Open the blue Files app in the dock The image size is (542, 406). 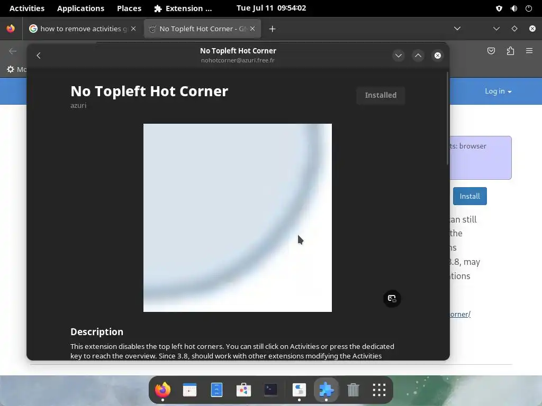click(x=216, y=390)
